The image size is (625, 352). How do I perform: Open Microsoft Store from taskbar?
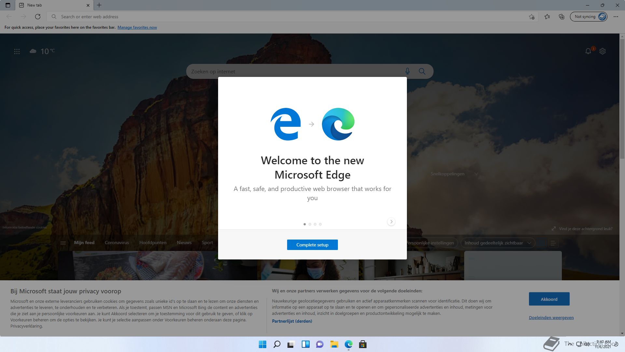pyautogui.click(x=363, y=344)
